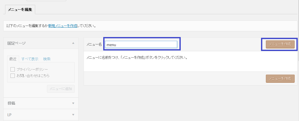Check the お問い合わせはこちら checkbox
Viewport: 299px width, 121px height.
[x=12, y=76]
